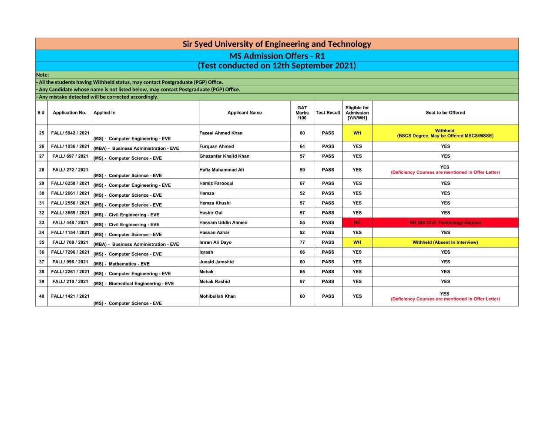The width and height of the screenshot is (557, 430).
Task: Select application 'FALL/ 272 / 2021'
Action: 70,170
